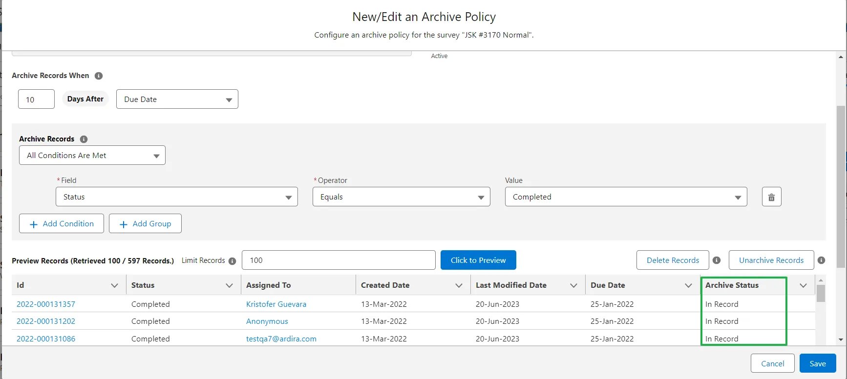This screenshot has height=379, width=847.
Task: Save the archive policy
Action: 818,363
